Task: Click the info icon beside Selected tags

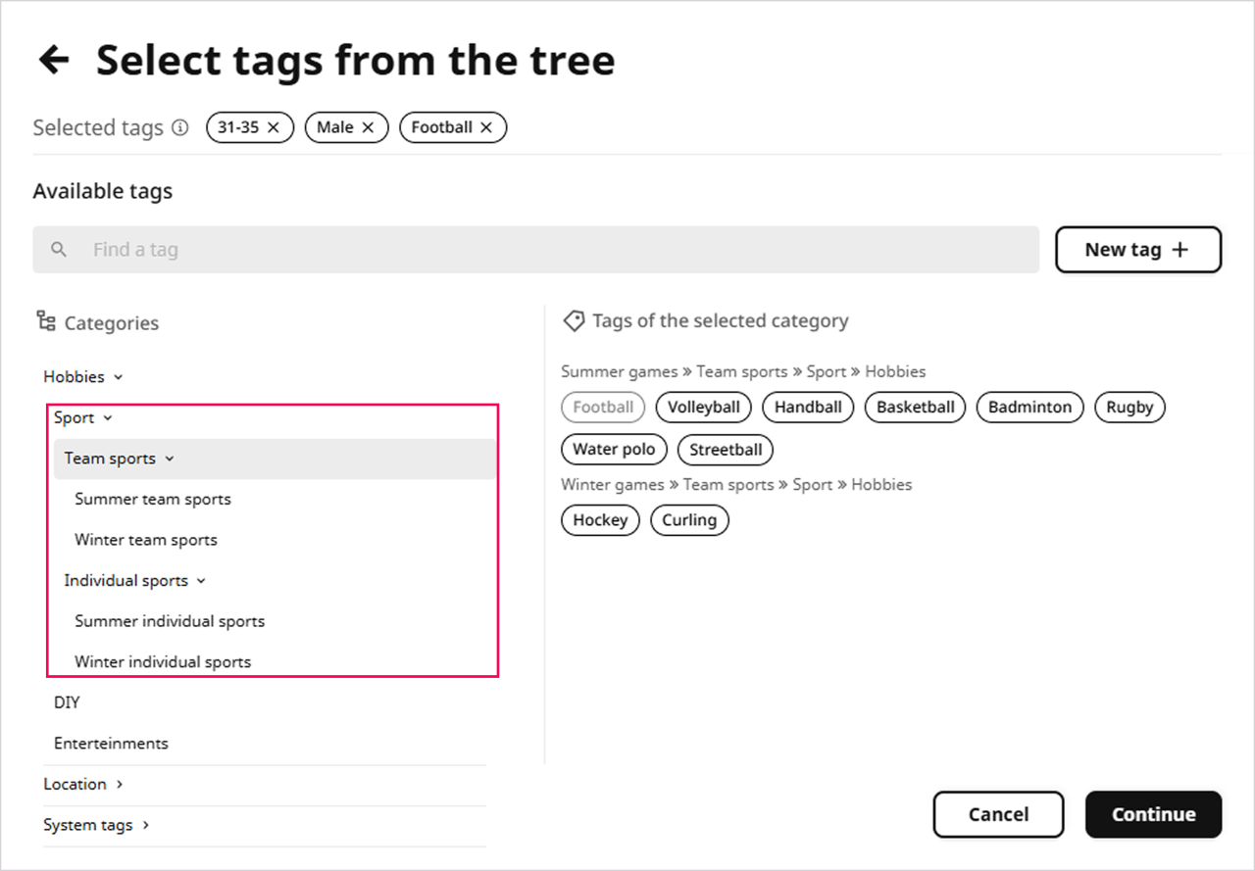Action: coord(179,127)
